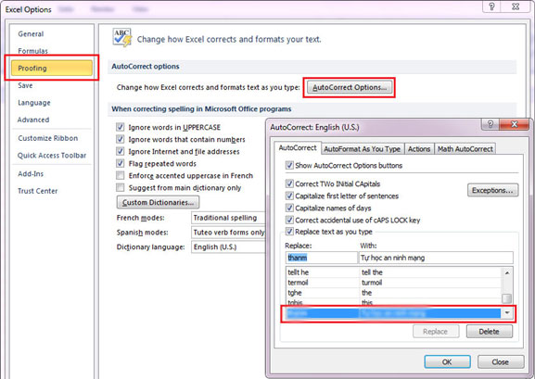This screenshot has height=379, width=535.
Task: Click the list scrollbar down arrow
Action: point(507,313)
